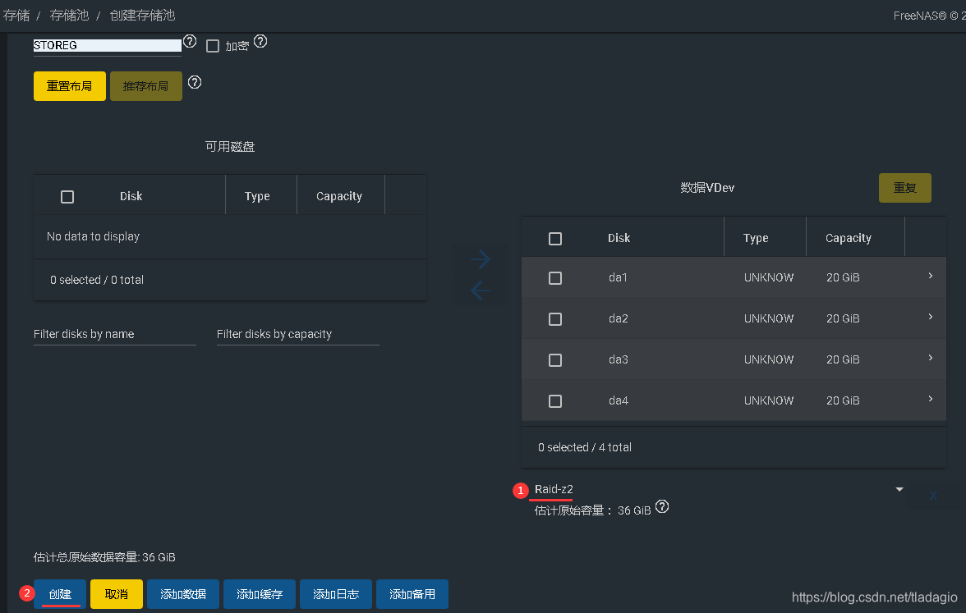Move disks back with the left arrow

pyautogui.click(x=481, y=290)
